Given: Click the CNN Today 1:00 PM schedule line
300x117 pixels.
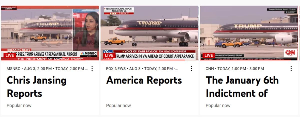Looking at the screenshot, I should [x=235, y=69].
